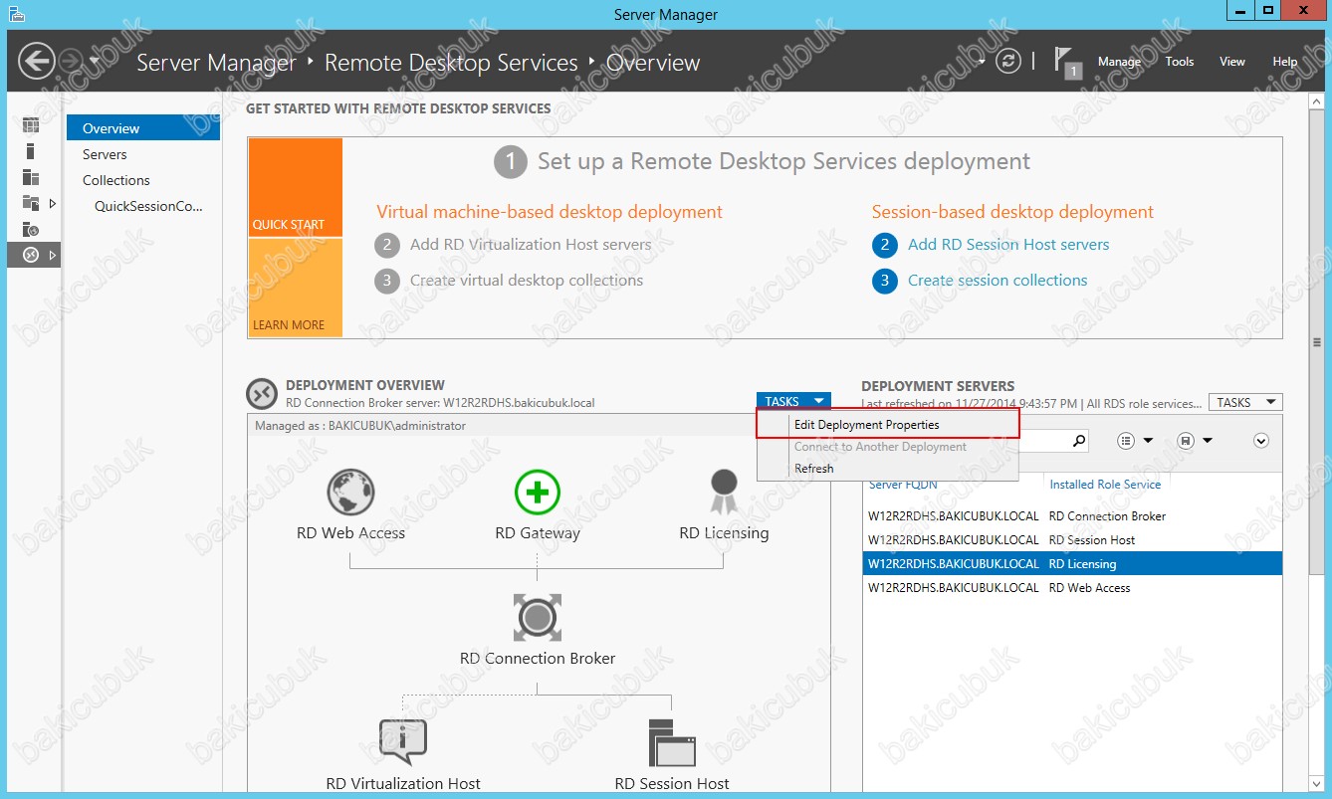Open the Local Server sidebar icon
The width and height of the screenshot is (1332, 799).
(x=31, y=151)
